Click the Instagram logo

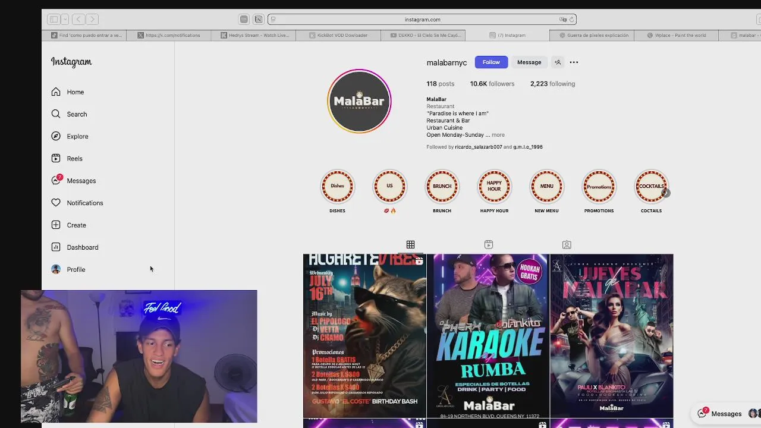coord(71,62)
